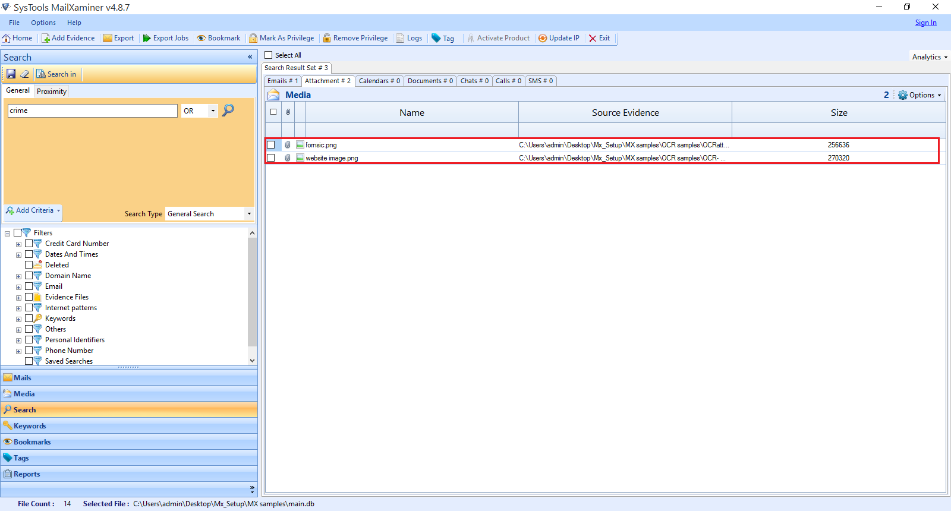This screenshot has width=951, height=511.
Task: Switch to the Emails # 1 tab
Action: 282,81
